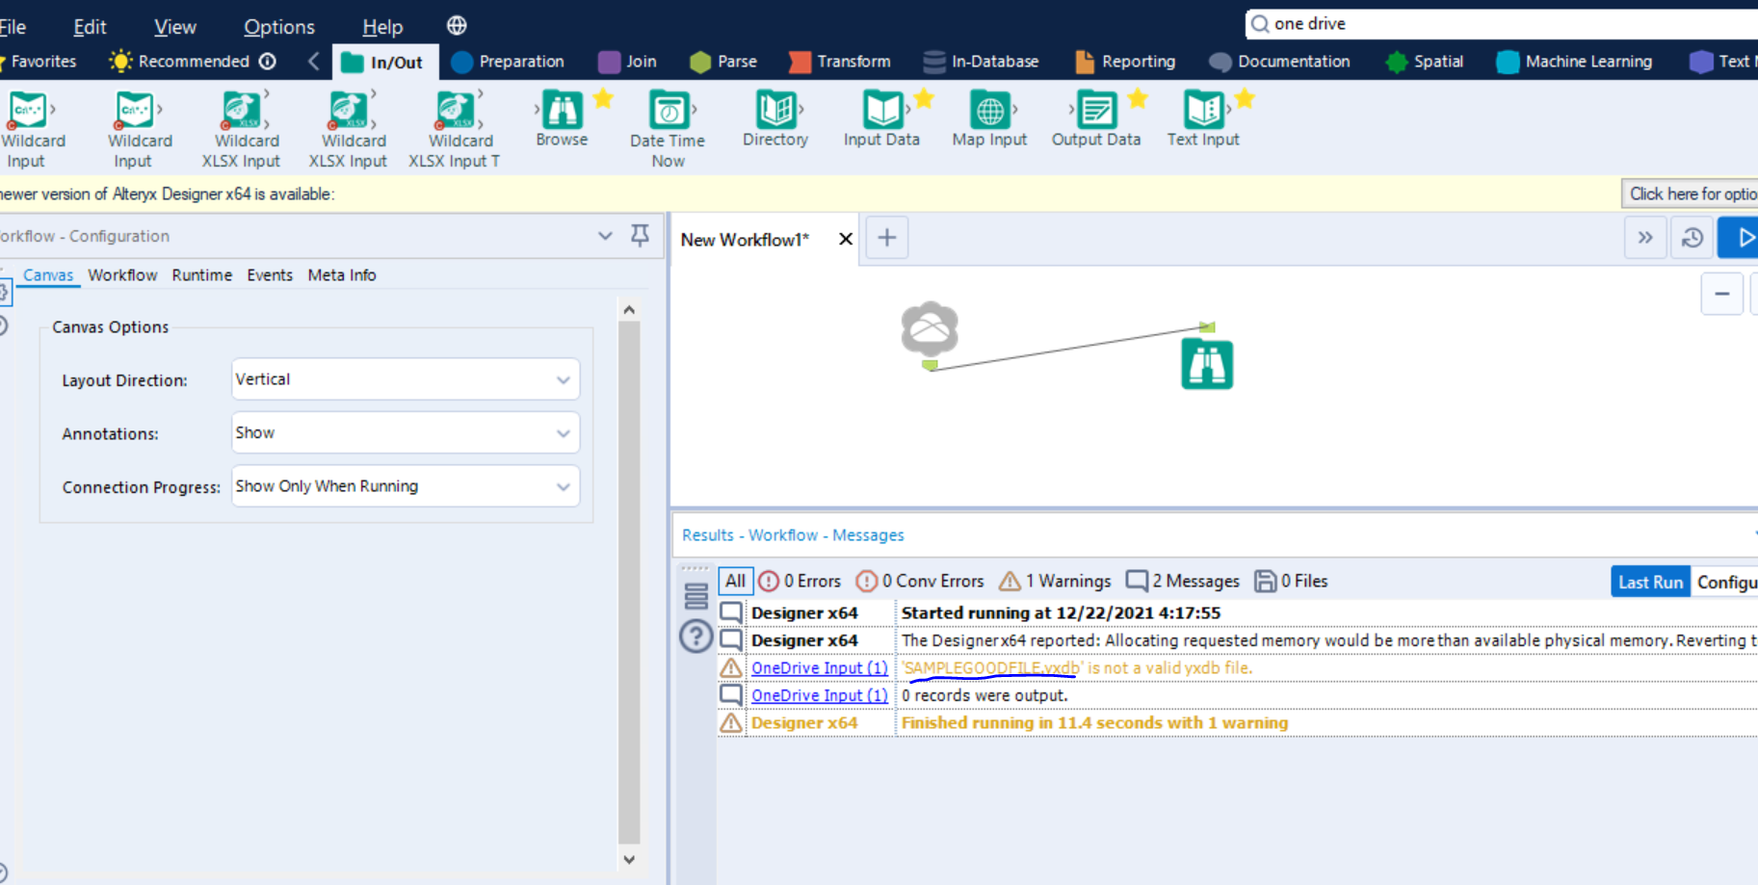Unfavorite the Input Data tool star
The image size is (1758, 885).
click(x=924, y=98)
